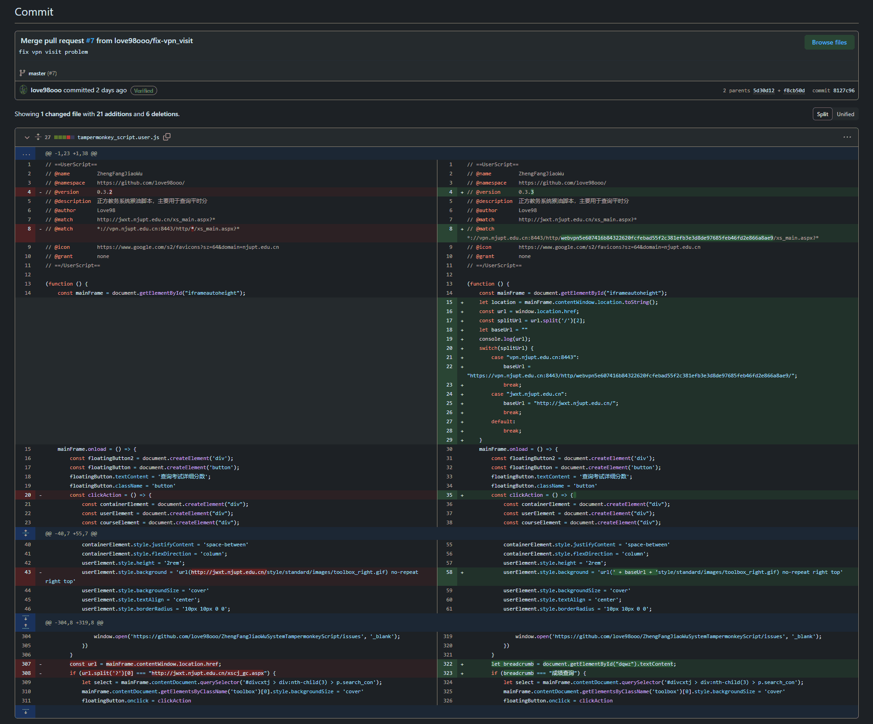Click the love98ooo avatar image

coord(23,90)
